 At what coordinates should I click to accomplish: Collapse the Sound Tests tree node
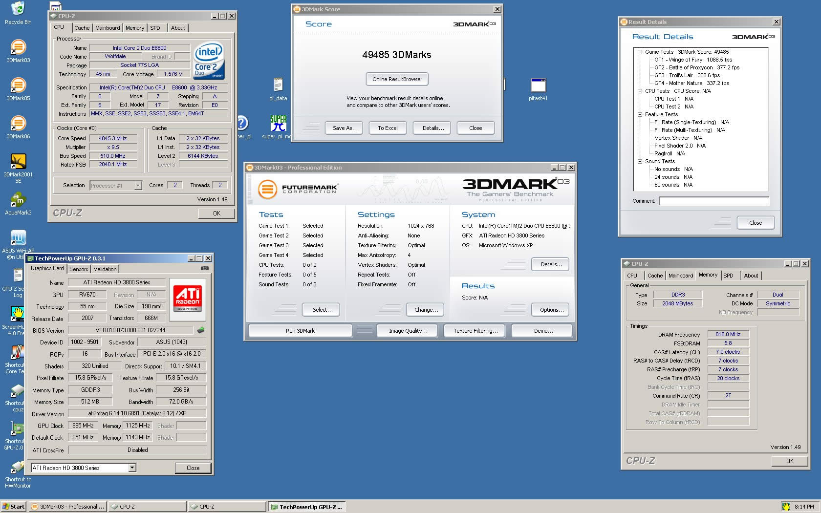tap(640, 161)
